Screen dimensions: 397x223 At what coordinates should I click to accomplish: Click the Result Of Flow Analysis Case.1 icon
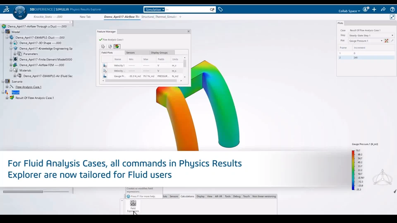point(12,97)
